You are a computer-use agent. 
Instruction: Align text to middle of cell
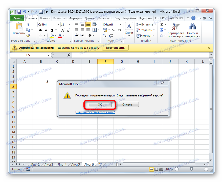pos(82,24)
